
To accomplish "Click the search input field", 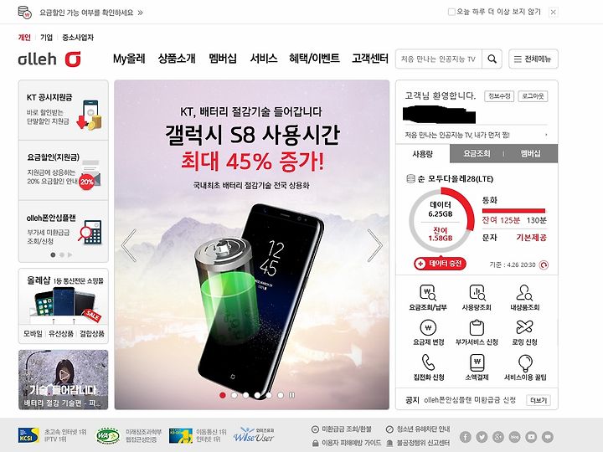I will pyautogui.click(x=439, y=59).
